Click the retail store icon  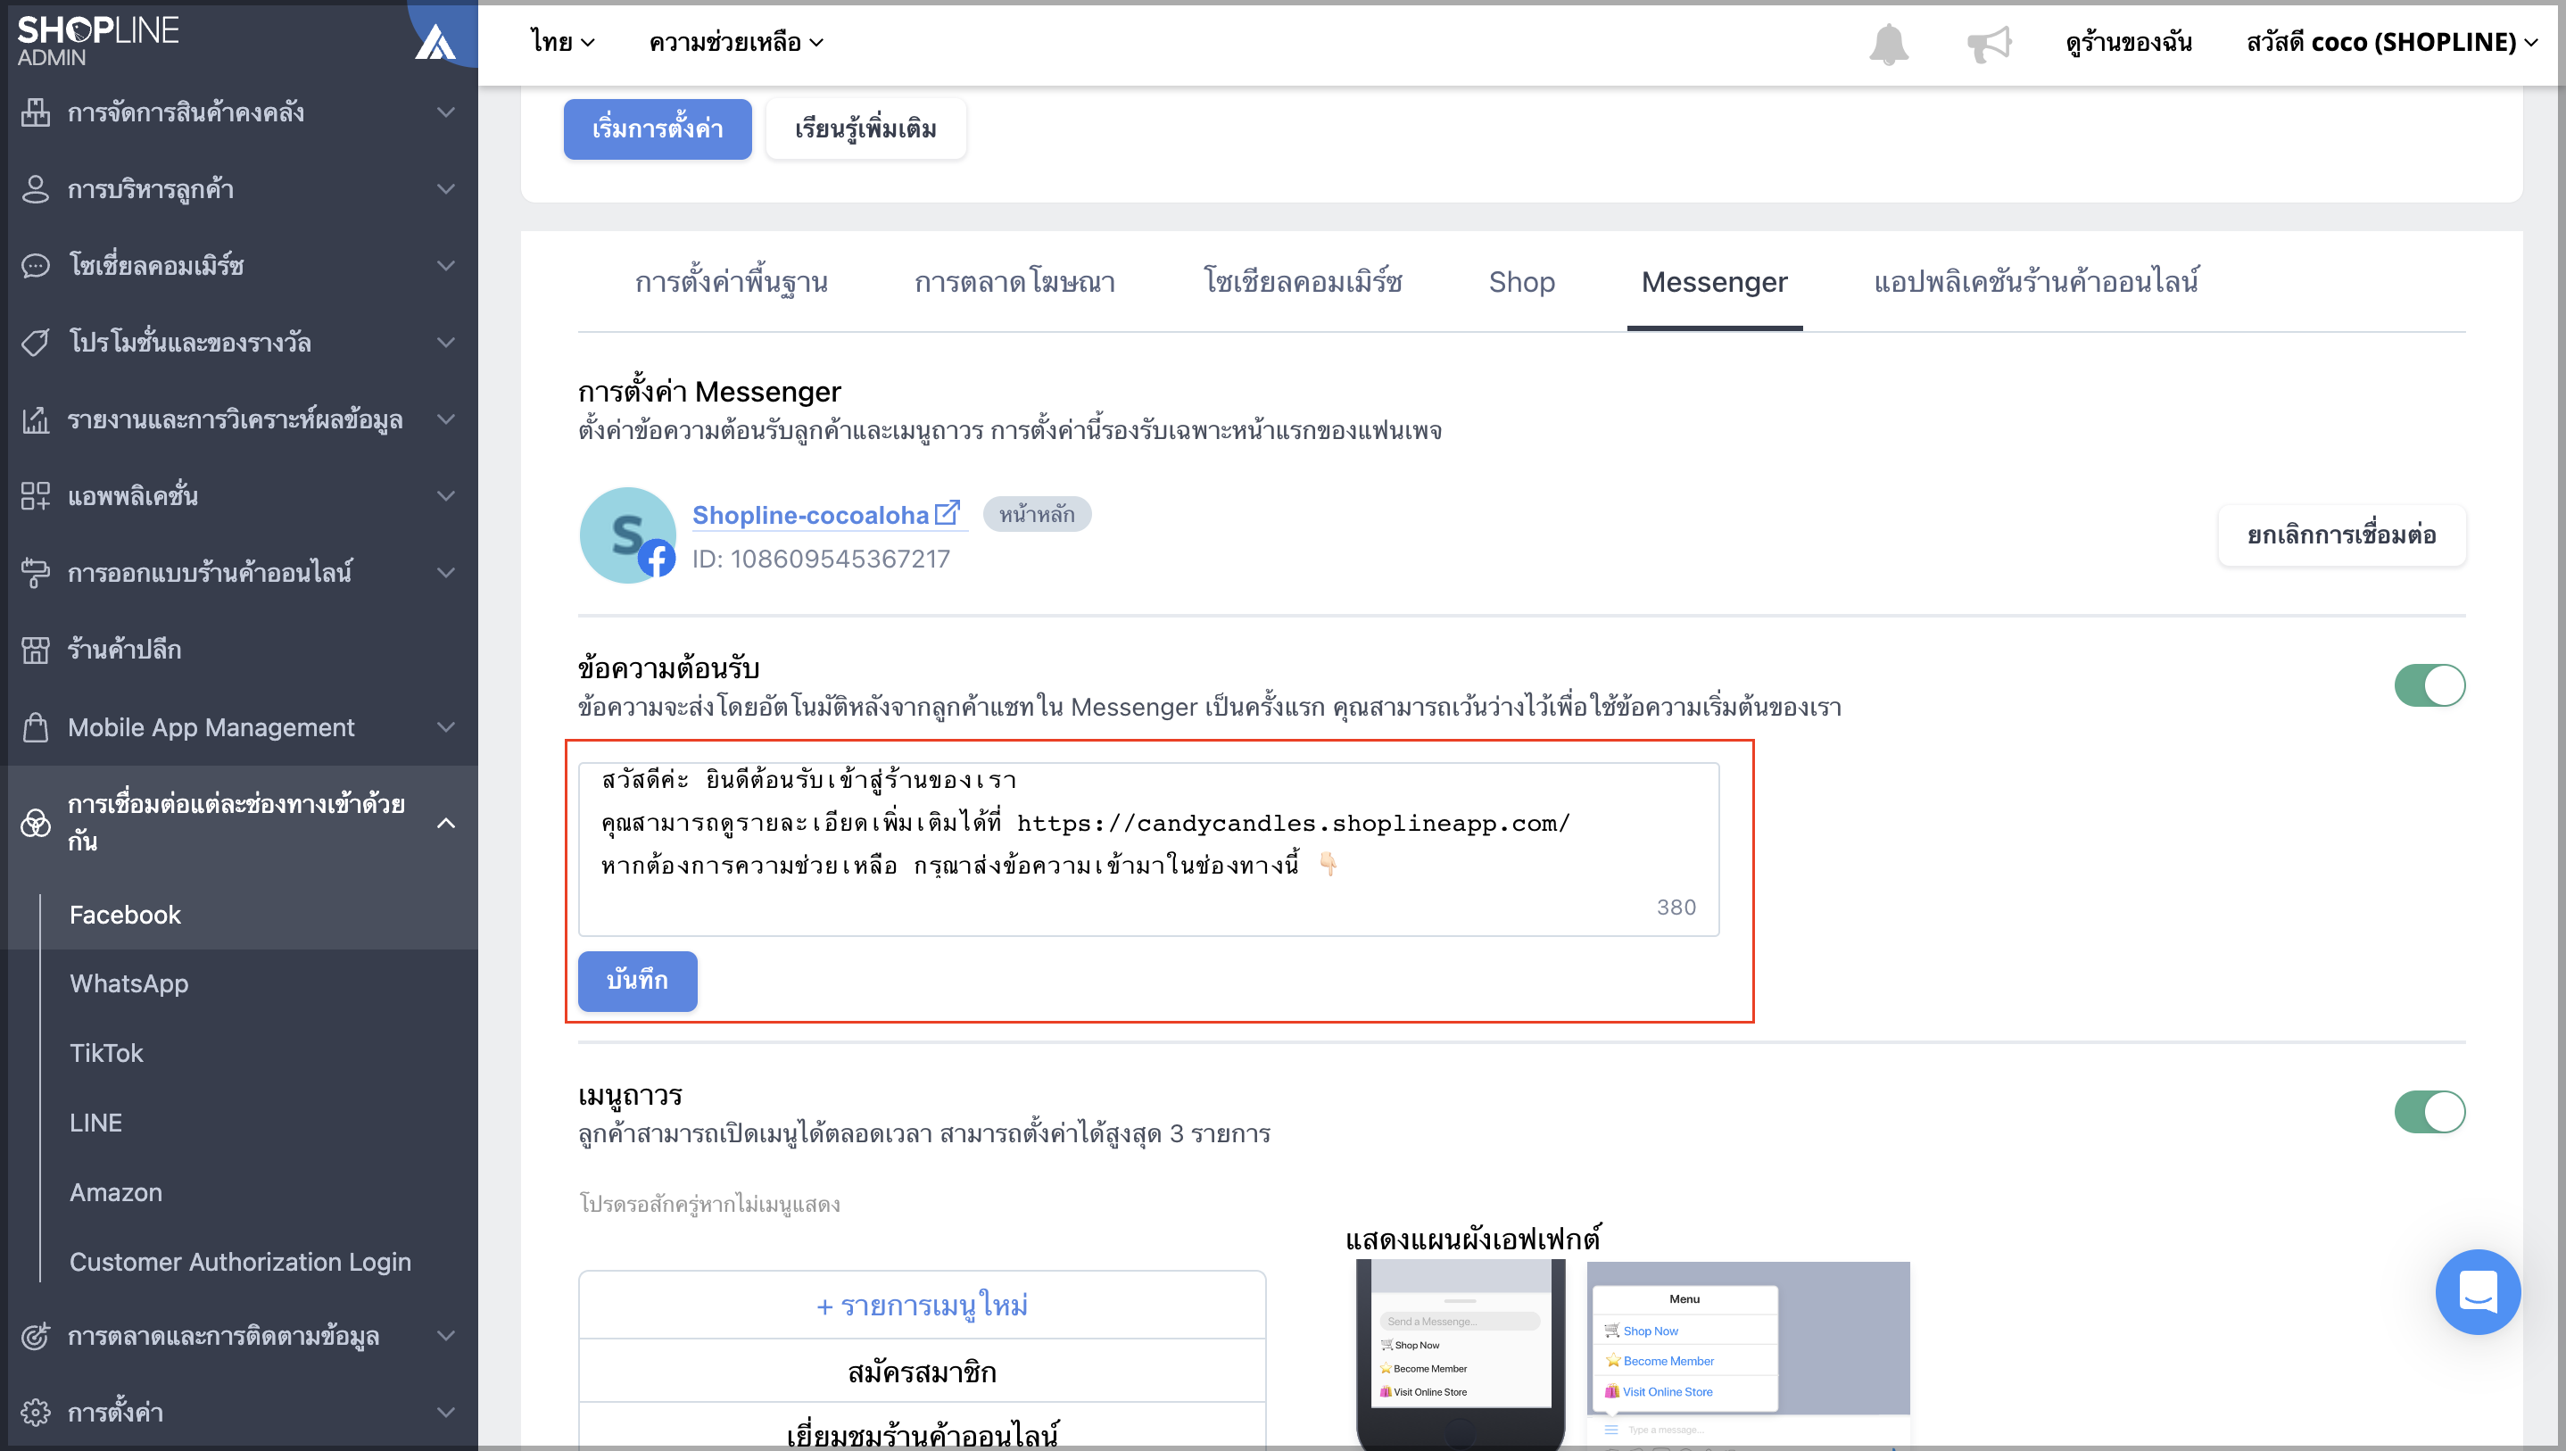(36, 650)
